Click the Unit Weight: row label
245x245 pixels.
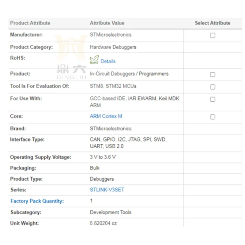pyautogui.click(x=24, y=223)
